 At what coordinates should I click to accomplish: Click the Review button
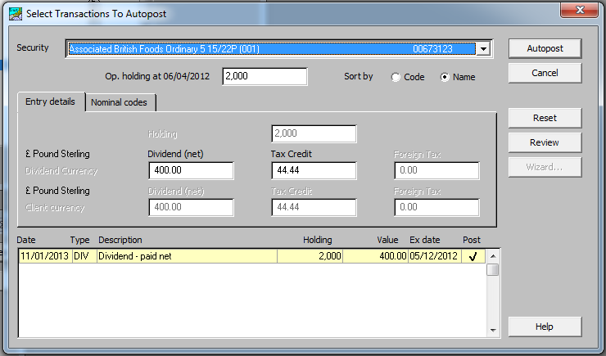point(545,143)
